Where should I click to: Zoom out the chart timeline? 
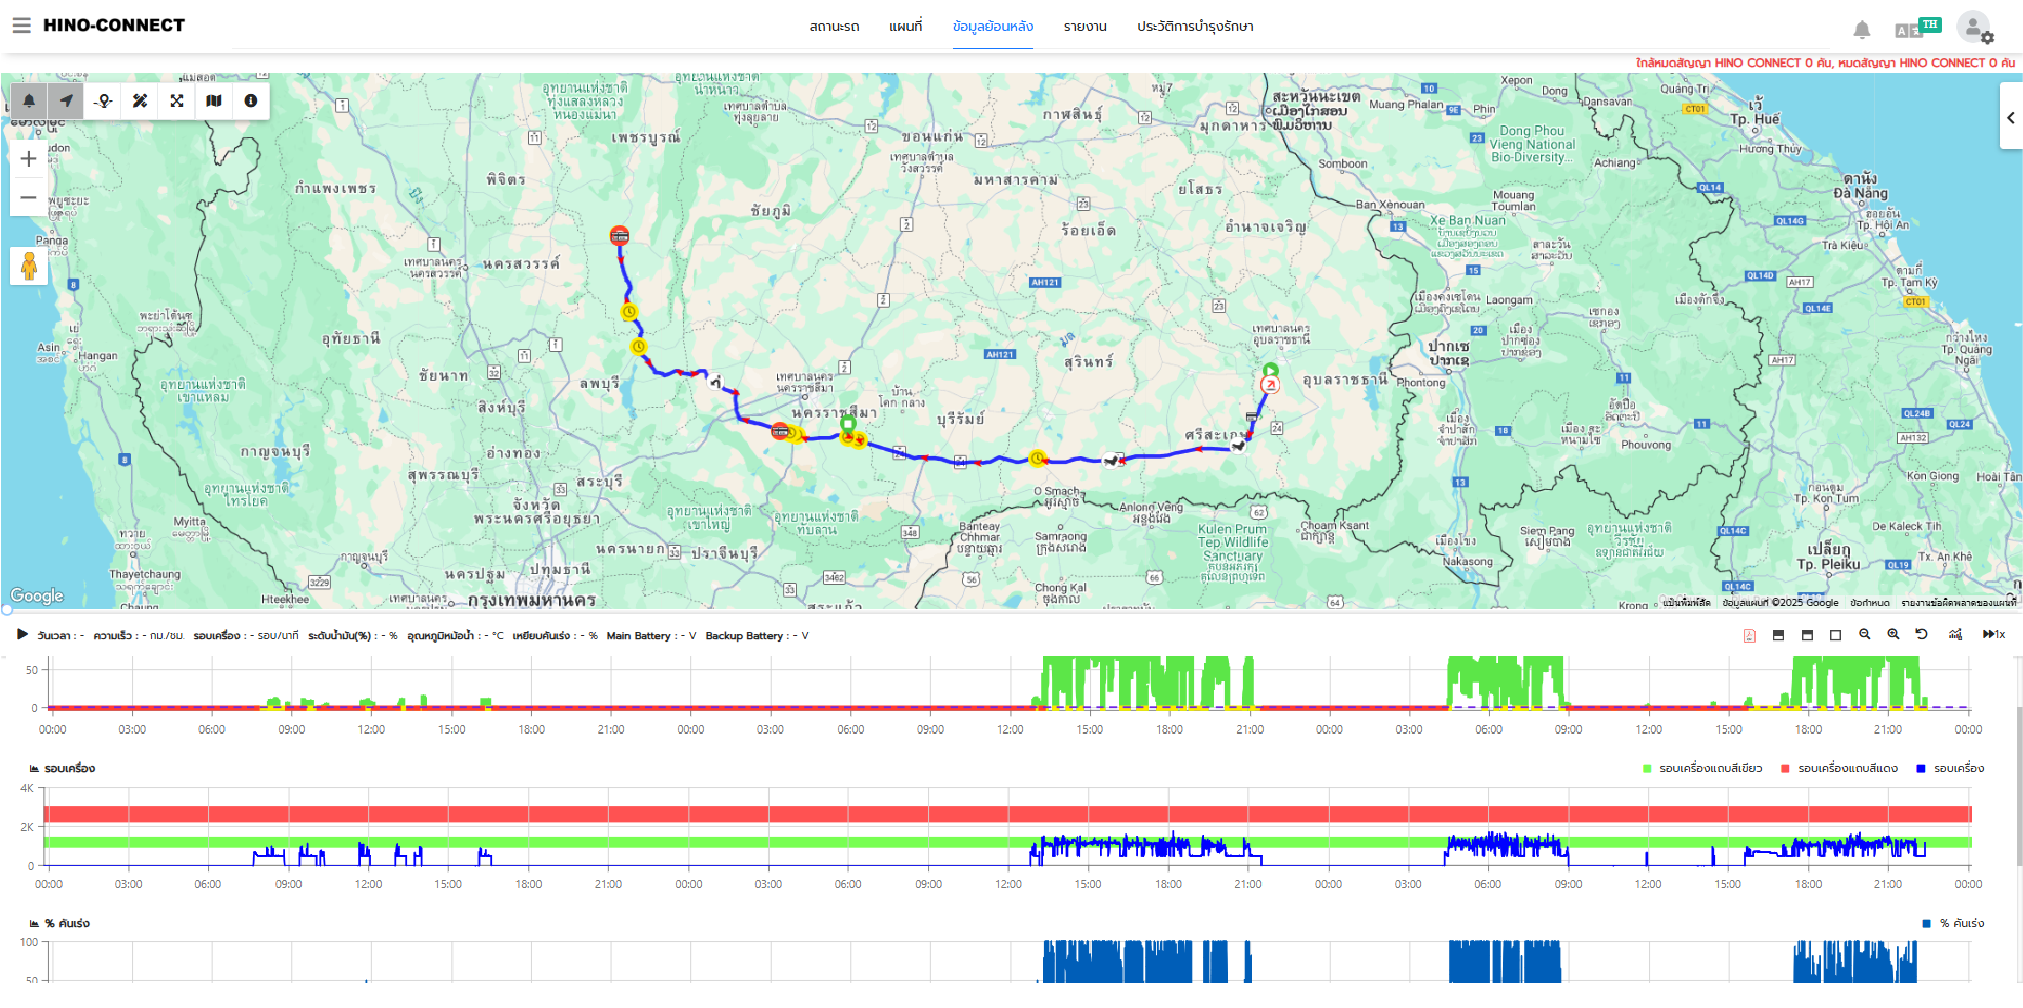point(1864,634)
